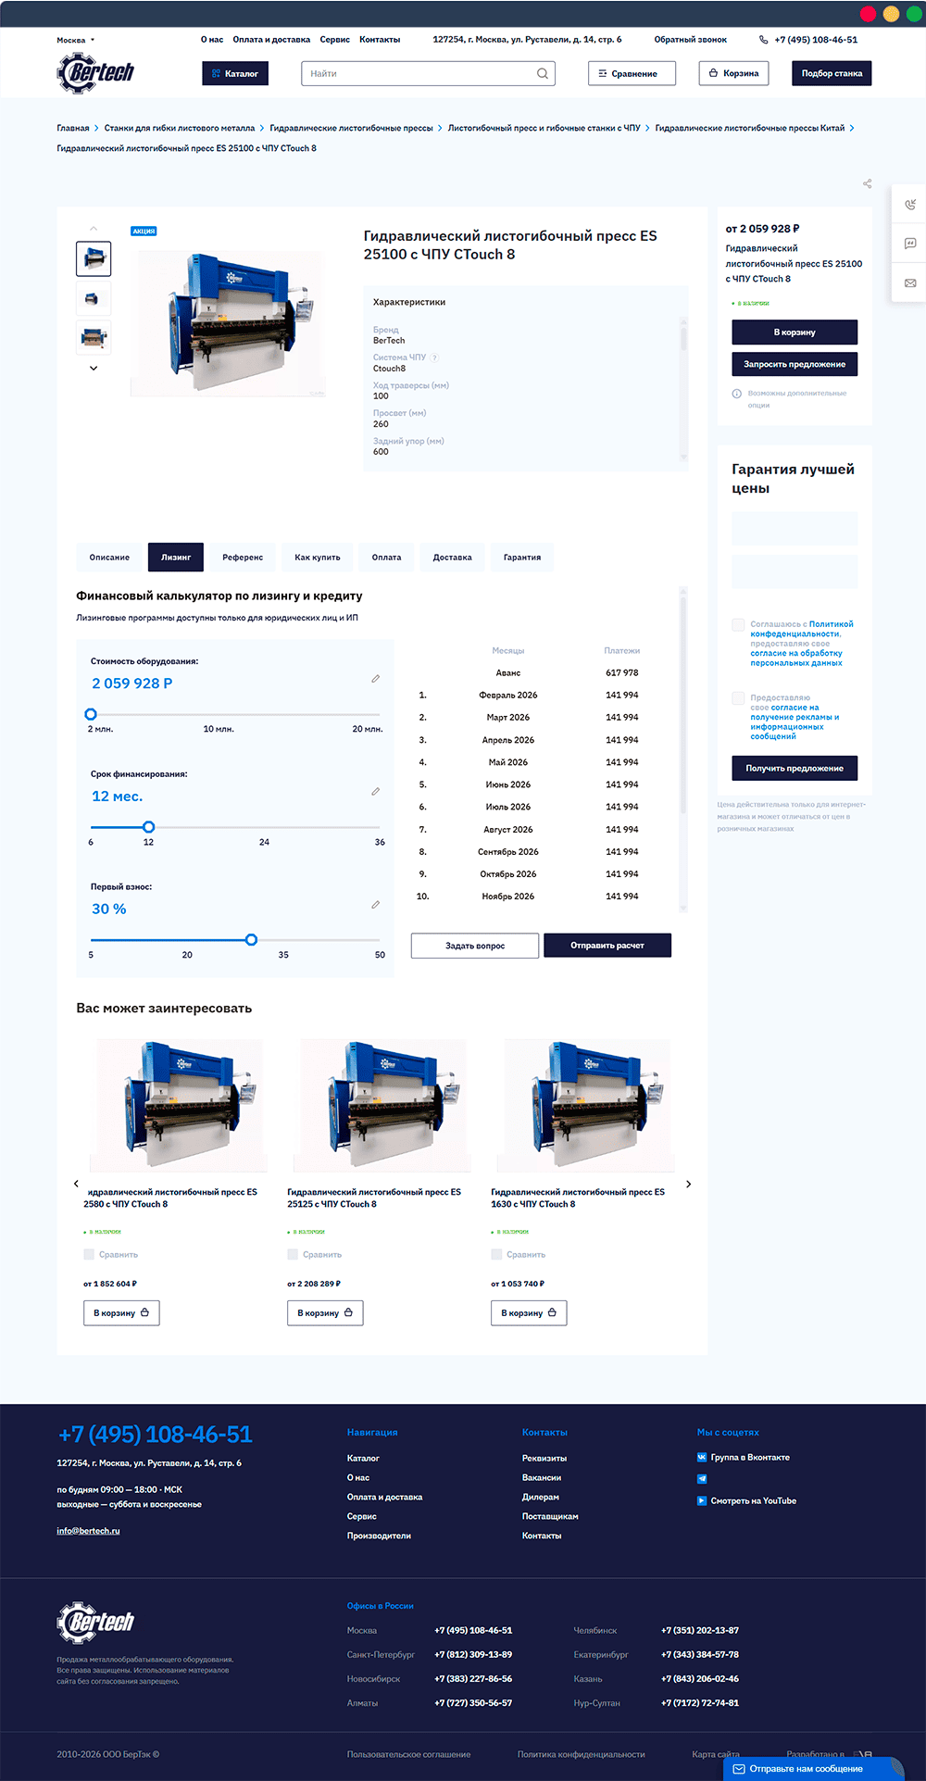Click Запросить предложение button

[795, 364]
